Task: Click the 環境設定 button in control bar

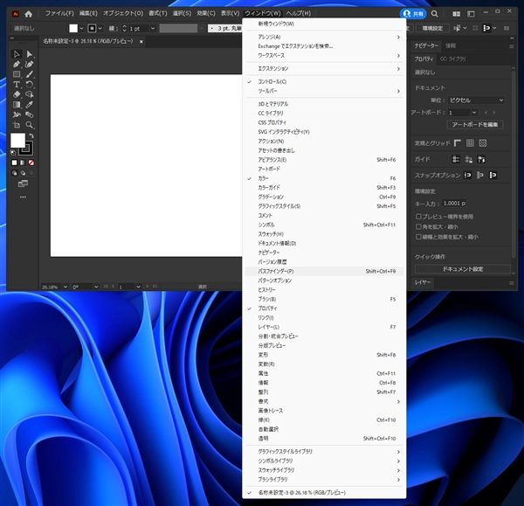Action: 432,29
